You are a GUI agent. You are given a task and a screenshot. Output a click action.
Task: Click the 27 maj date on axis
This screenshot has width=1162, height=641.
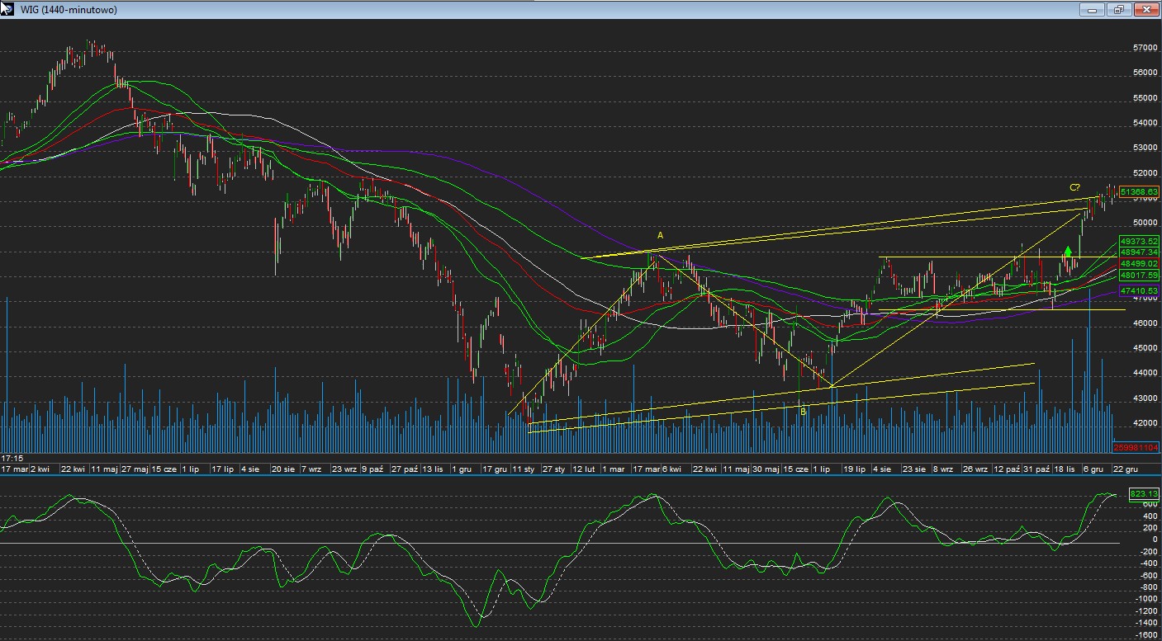pos(135,469)
